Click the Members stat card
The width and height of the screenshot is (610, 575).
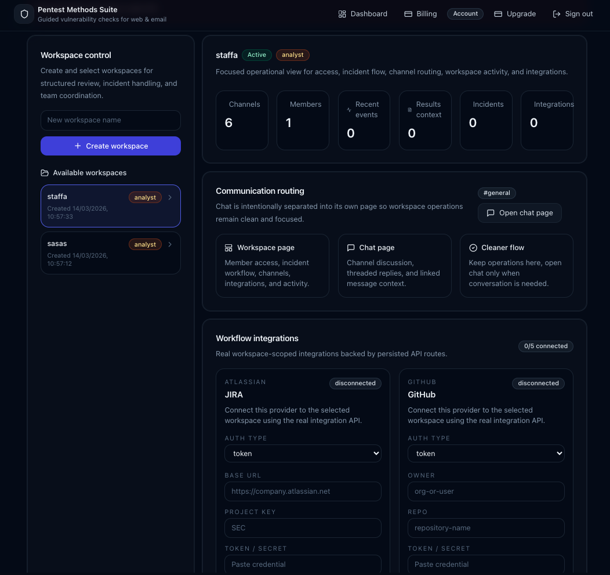(x=303, y=120)
